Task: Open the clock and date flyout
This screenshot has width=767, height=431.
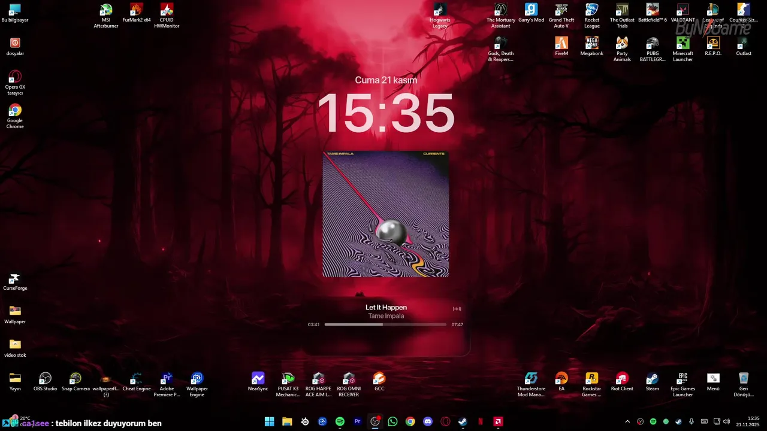Action: point(748,421)
